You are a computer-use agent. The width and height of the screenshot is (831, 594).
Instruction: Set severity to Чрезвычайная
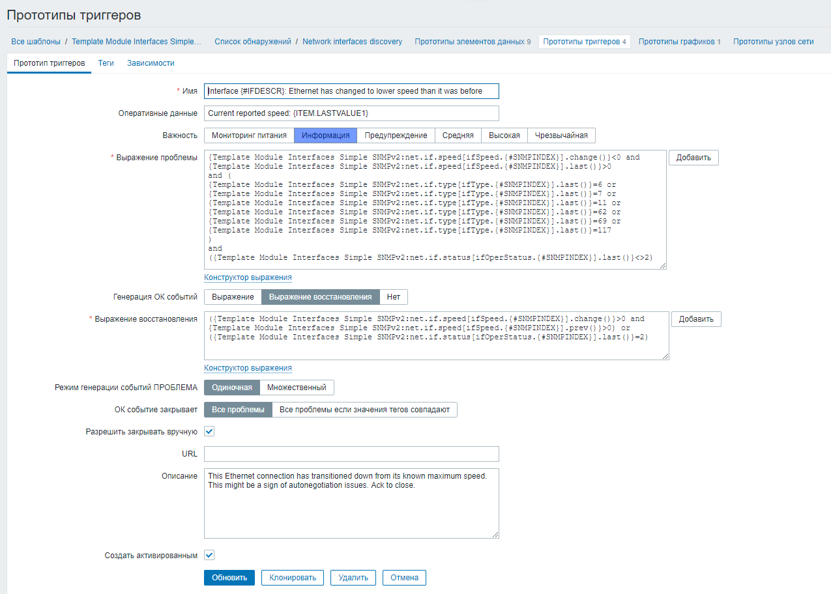pos(561,135)
